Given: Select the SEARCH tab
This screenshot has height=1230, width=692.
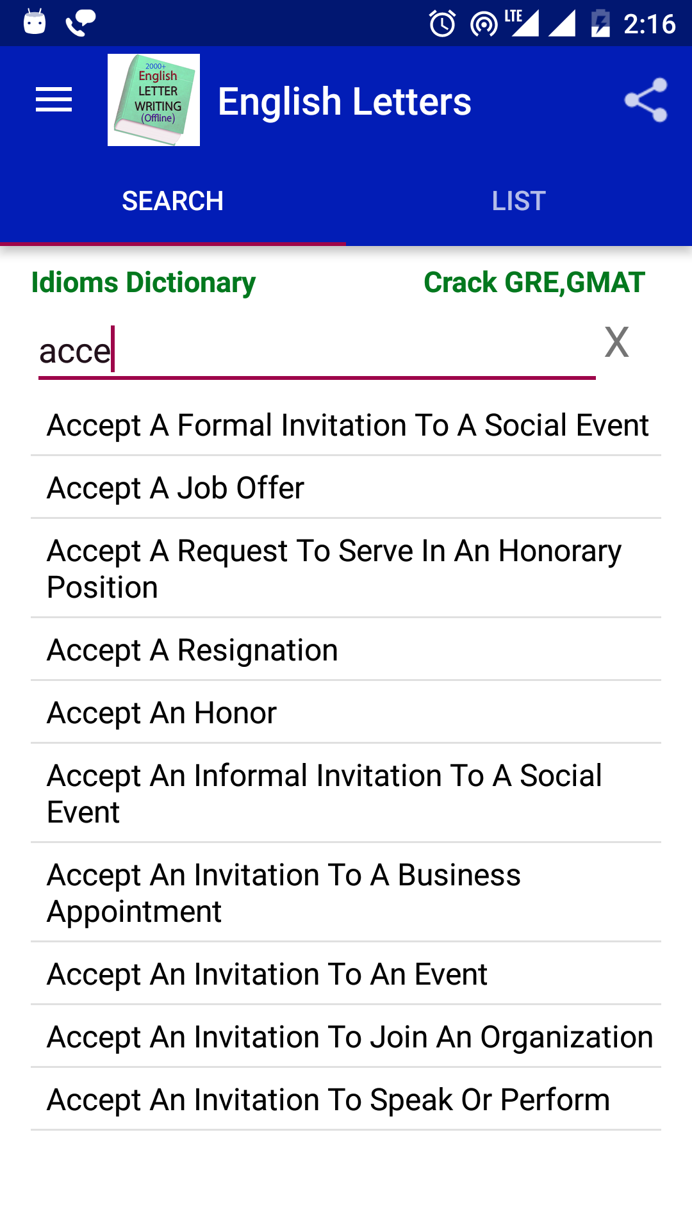Looking at the screenshot, I should point(173,201).
